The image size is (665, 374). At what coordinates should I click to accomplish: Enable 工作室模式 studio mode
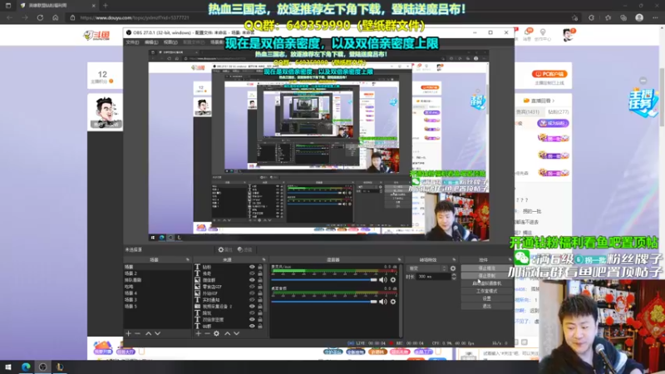click(486, 291)
